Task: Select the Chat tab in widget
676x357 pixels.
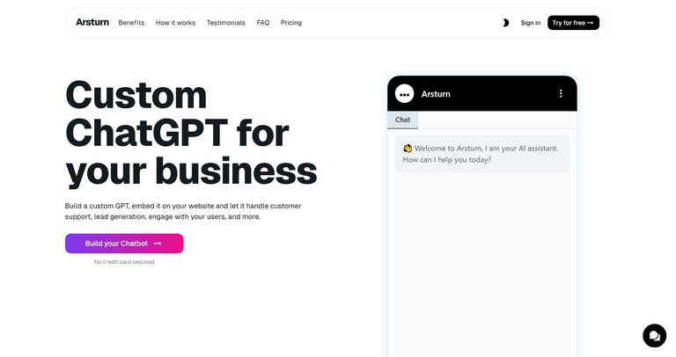Action: pyautogui.click(x=402, y=120)
